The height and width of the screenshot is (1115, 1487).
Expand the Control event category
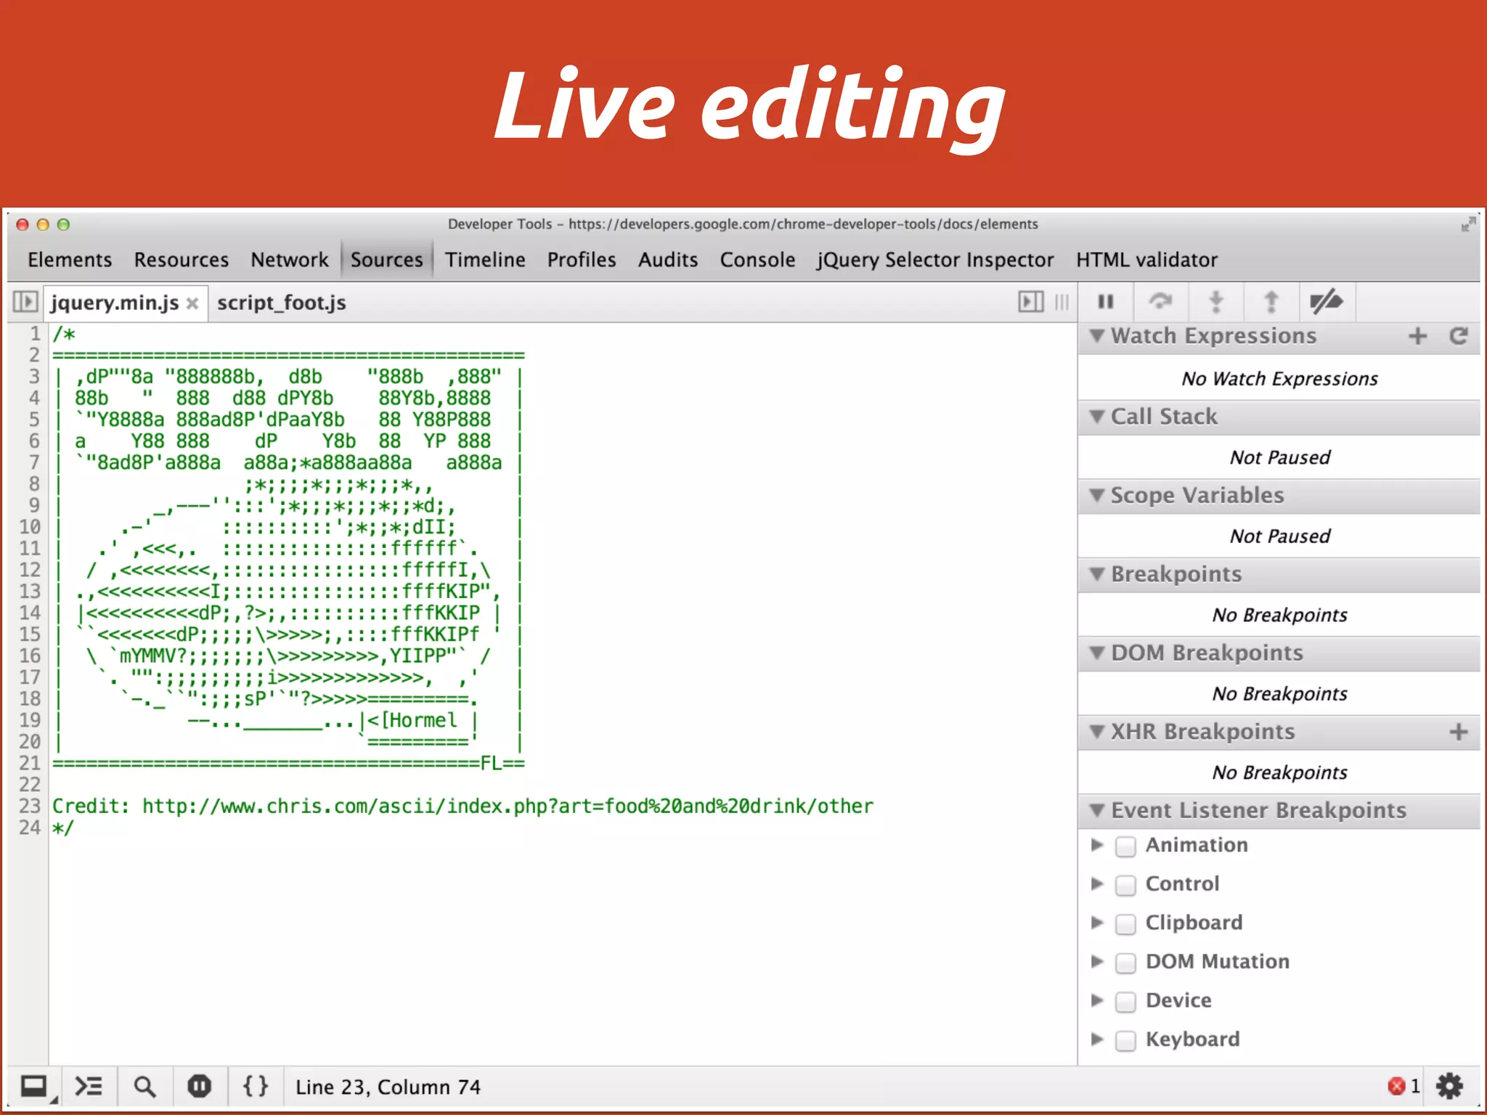1097,883
